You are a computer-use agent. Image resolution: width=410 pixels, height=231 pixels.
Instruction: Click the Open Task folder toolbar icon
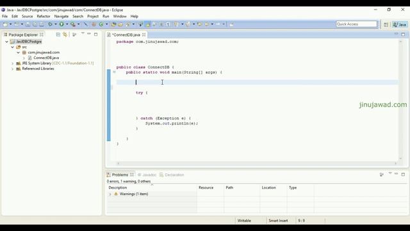pyautogui.click(x=120, y=24)
